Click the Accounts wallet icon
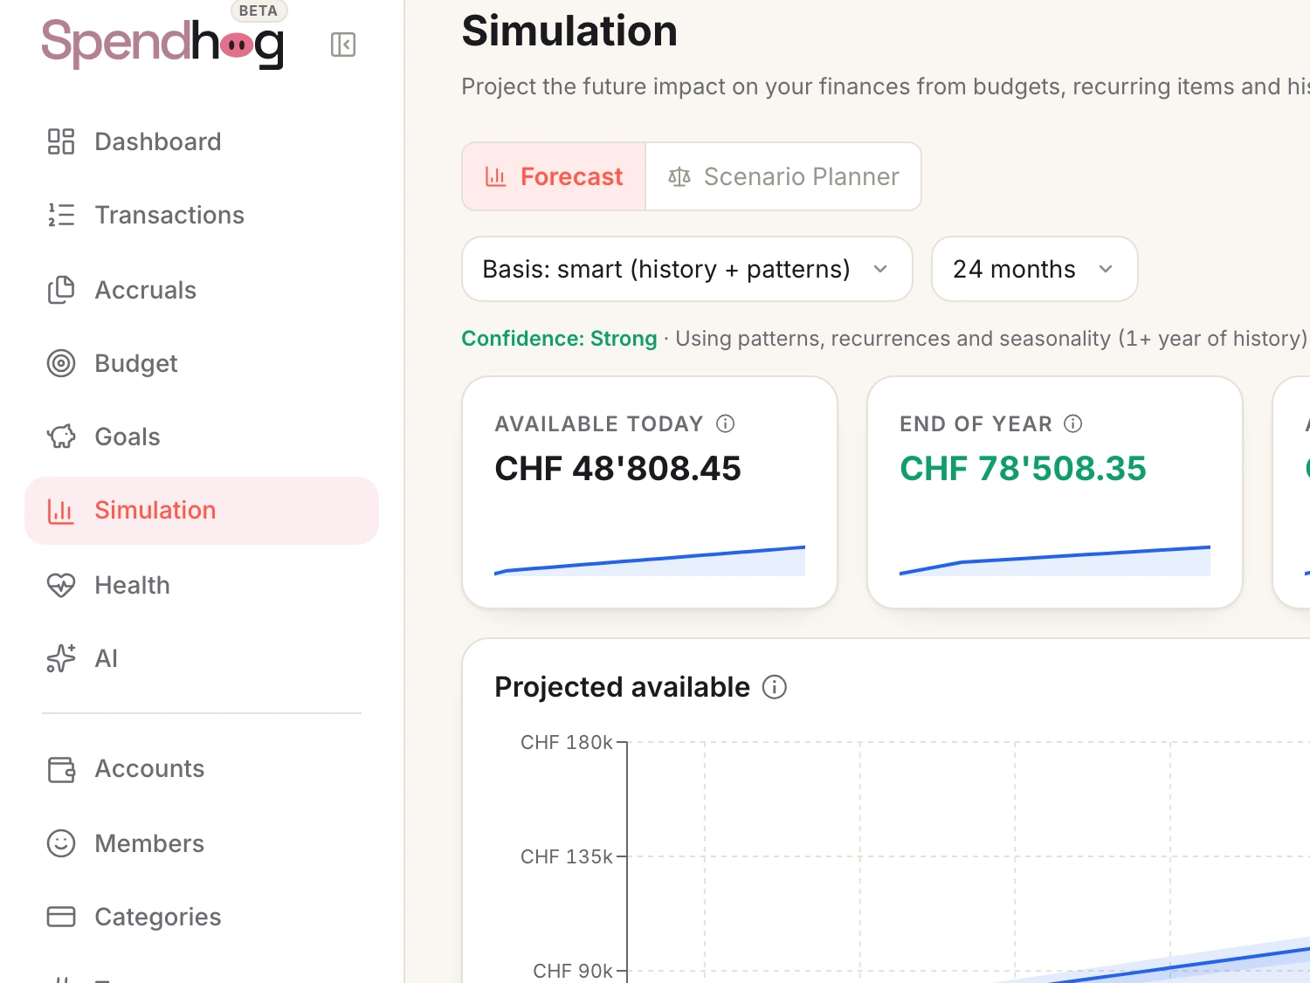Image resolution: width=1310 pixels, height=983 pixels. coord(61,769)
